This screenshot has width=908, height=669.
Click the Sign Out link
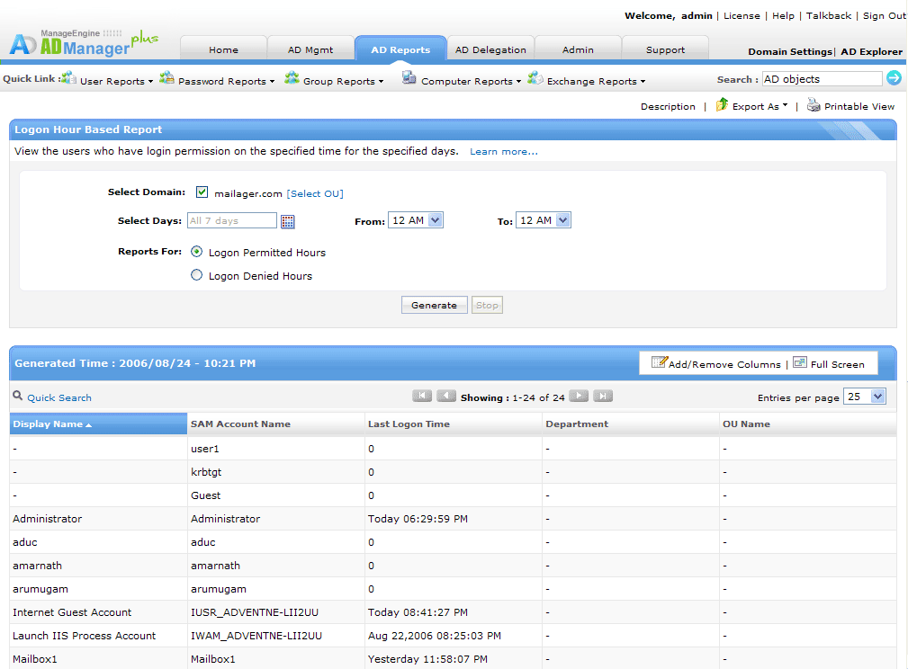click(x=885, y=15)
